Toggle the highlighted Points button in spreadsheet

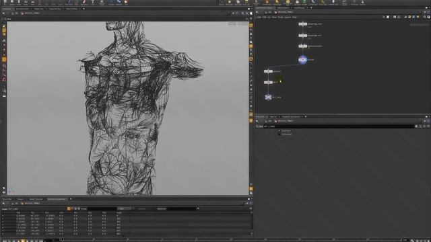tap(69, 209)
